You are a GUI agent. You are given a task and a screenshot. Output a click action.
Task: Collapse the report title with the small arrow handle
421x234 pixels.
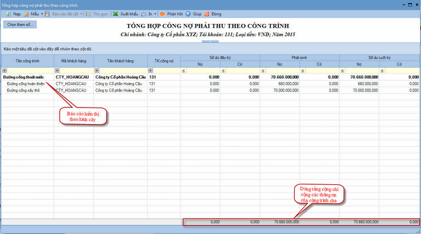(x=210, y=42)
